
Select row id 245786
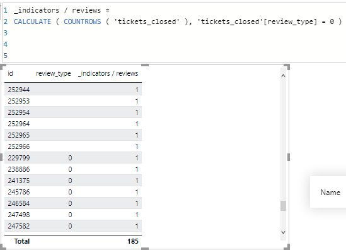tap(73, 192)
